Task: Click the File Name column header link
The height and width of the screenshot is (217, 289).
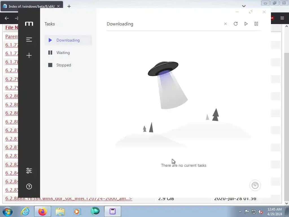Action: click(12, 27)
